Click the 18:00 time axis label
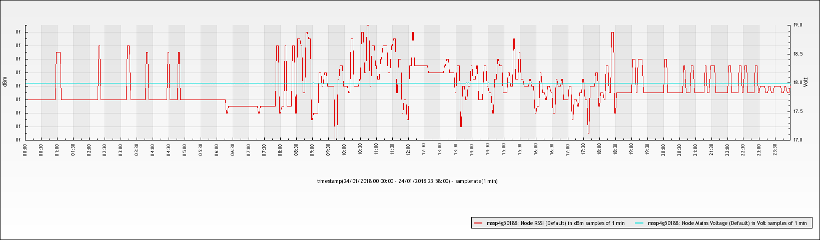 coord(599,149)
